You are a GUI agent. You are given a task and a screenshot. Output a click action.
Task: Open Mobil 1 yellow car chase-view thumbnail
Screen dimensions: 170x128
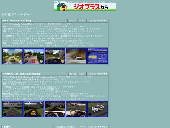point(13,56)
